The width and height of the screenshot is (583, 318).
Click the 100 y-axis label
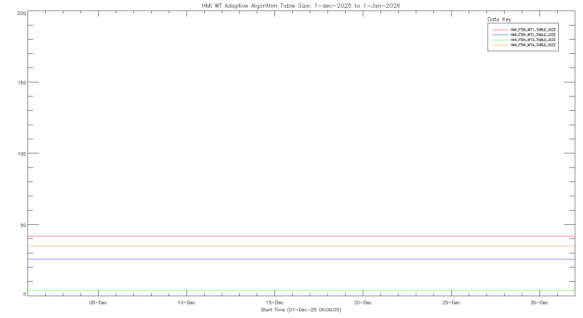[x=22, y=154]
